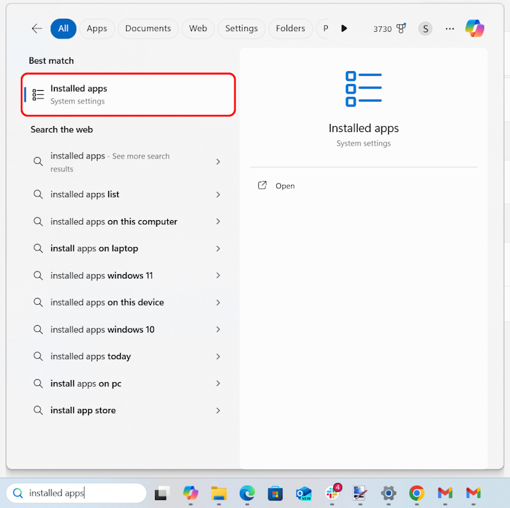Viewport: 510px width, 508px height.
Task: Expand chevron for 'installed apps on this computer'
Action: pyautogui.click(x=218, y=221)
